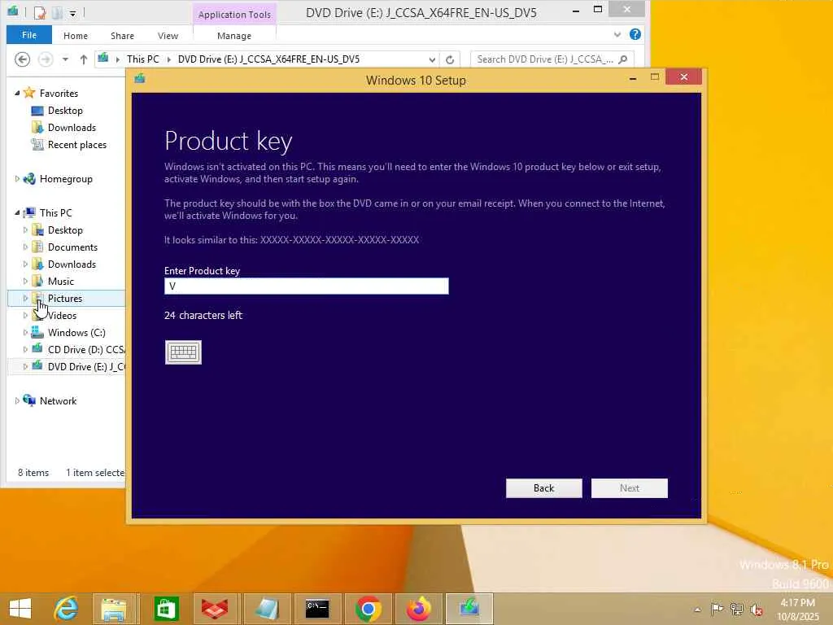
Task: Open the address bar history dropdown
Action: tap(432, 59)
